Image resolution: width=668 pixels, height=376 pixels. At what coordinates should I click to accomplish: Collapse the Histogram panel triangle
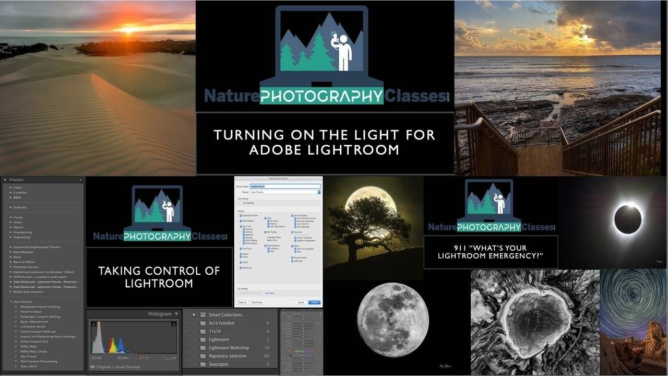tap(176, 314)
